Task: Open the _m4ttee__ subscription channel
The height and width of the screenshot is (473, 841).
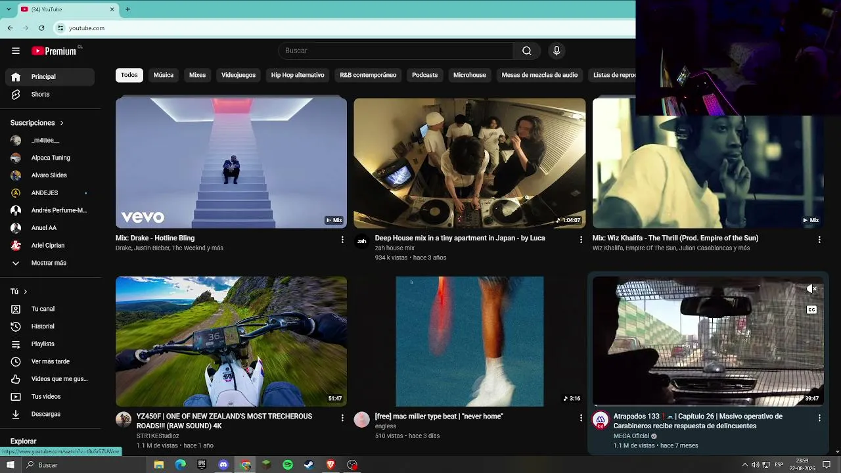Action: [x=50, y=141]
